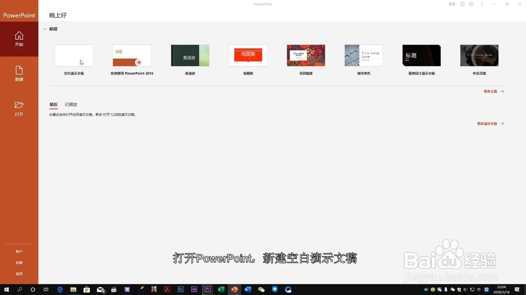
Task: Launch Microsoft Edge from the taskbar
Action: pos(60,290)
